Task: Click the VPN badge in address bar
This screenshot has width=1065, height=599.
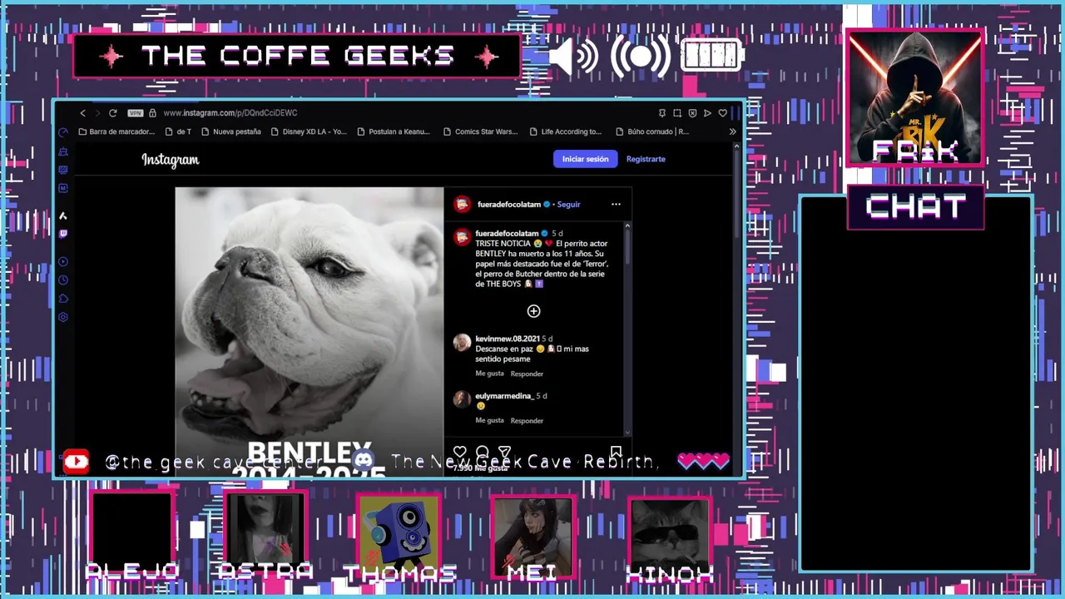Action: [136, 113]
